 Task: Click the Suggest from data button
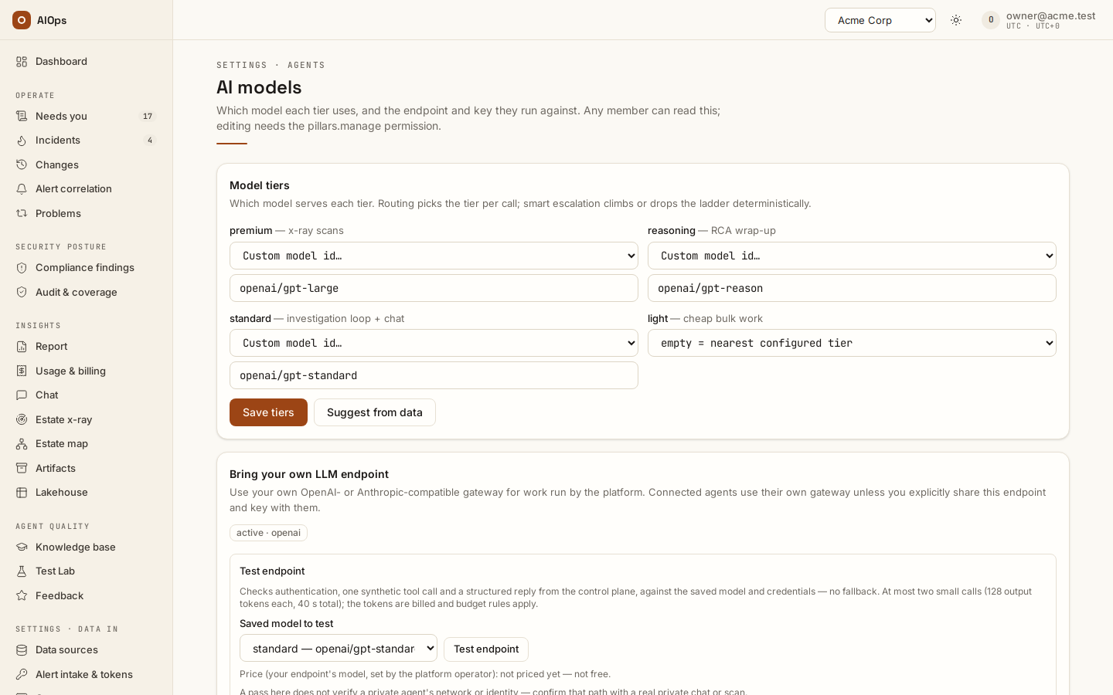coord(375,412)
